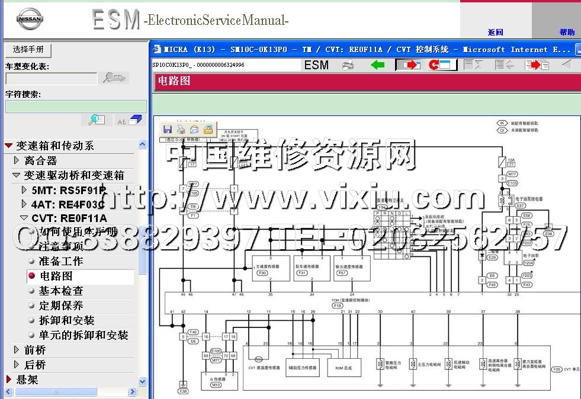Click the 返回 link
The height and width of the screenshot is (399, 581).
495,32
